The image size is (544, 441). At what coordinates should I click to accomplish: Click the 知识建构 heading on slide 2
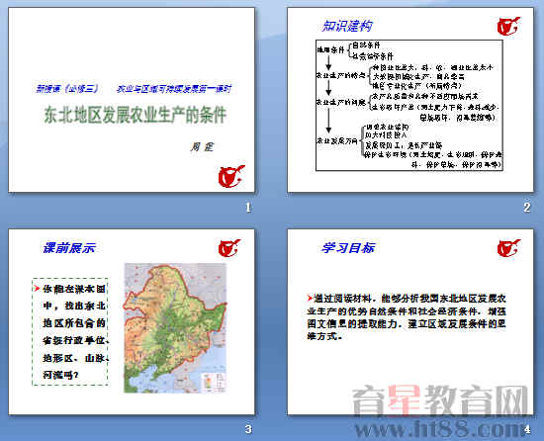tap(347, 26)
